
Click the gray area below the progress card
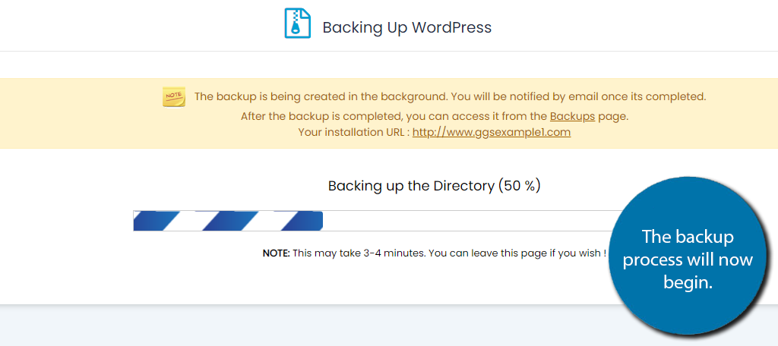click(304, 326)
